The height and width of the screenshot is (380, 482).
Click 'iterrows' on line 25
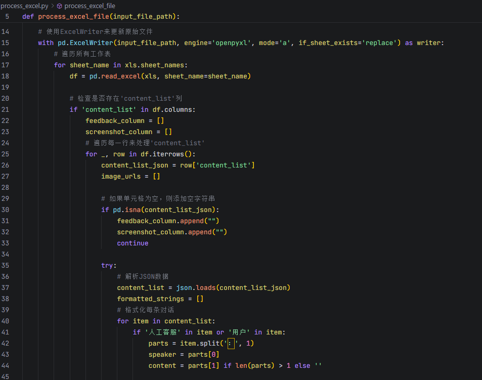tap(168, 154)
